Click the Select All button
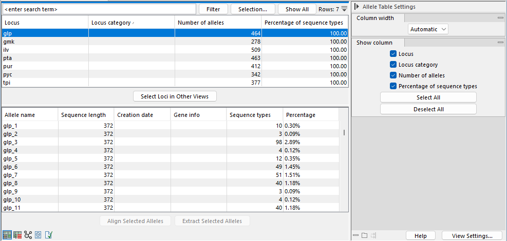 428,97
